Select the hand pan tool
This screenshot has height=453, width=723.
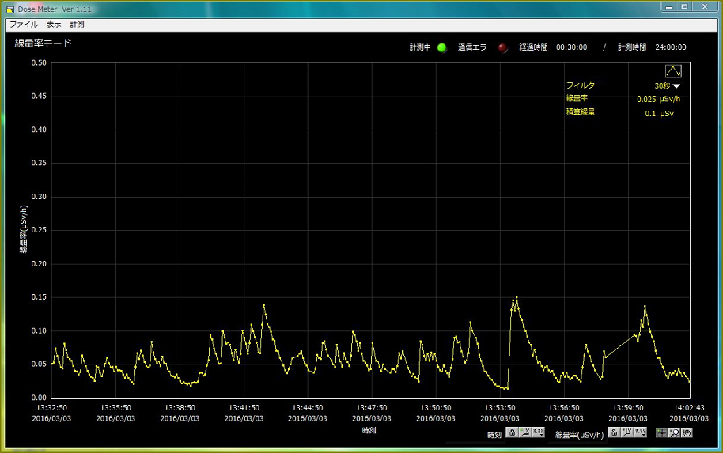tap(687, 432)
